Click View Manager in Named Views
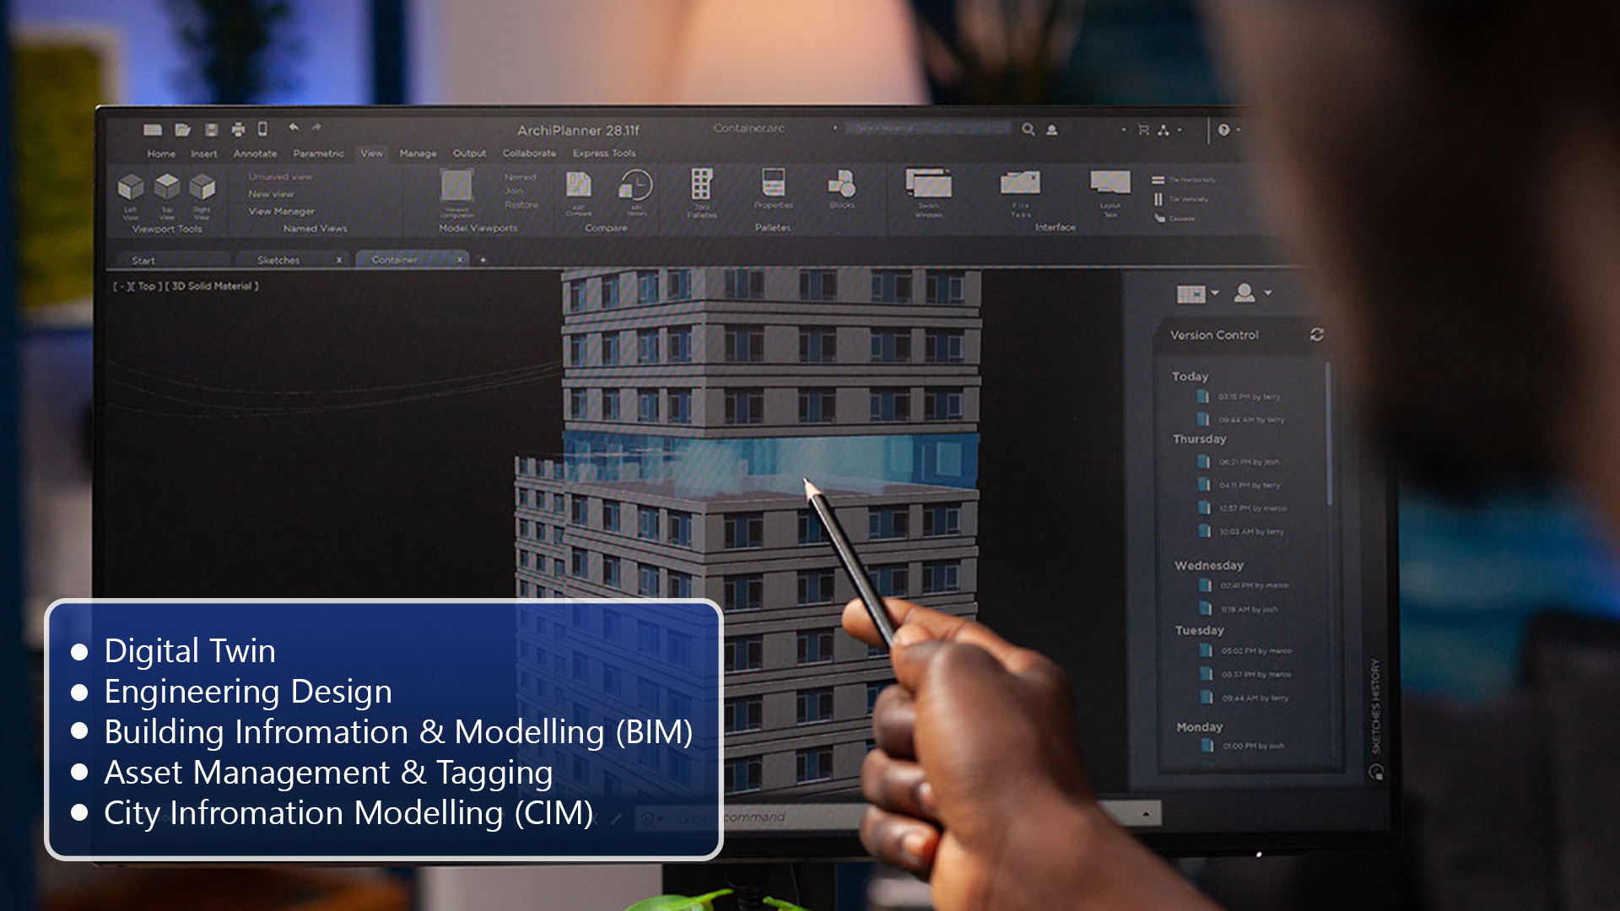The height and width of the screenshot is (911, 1620). pyautogui.click(x=281, y=212)
